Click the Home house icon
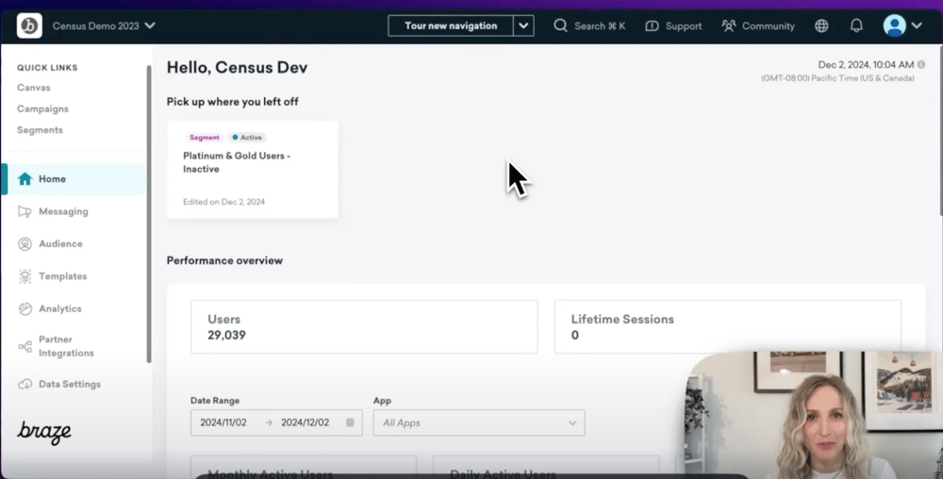This screenshot has width=943, height=479. (x=25, y=178)
